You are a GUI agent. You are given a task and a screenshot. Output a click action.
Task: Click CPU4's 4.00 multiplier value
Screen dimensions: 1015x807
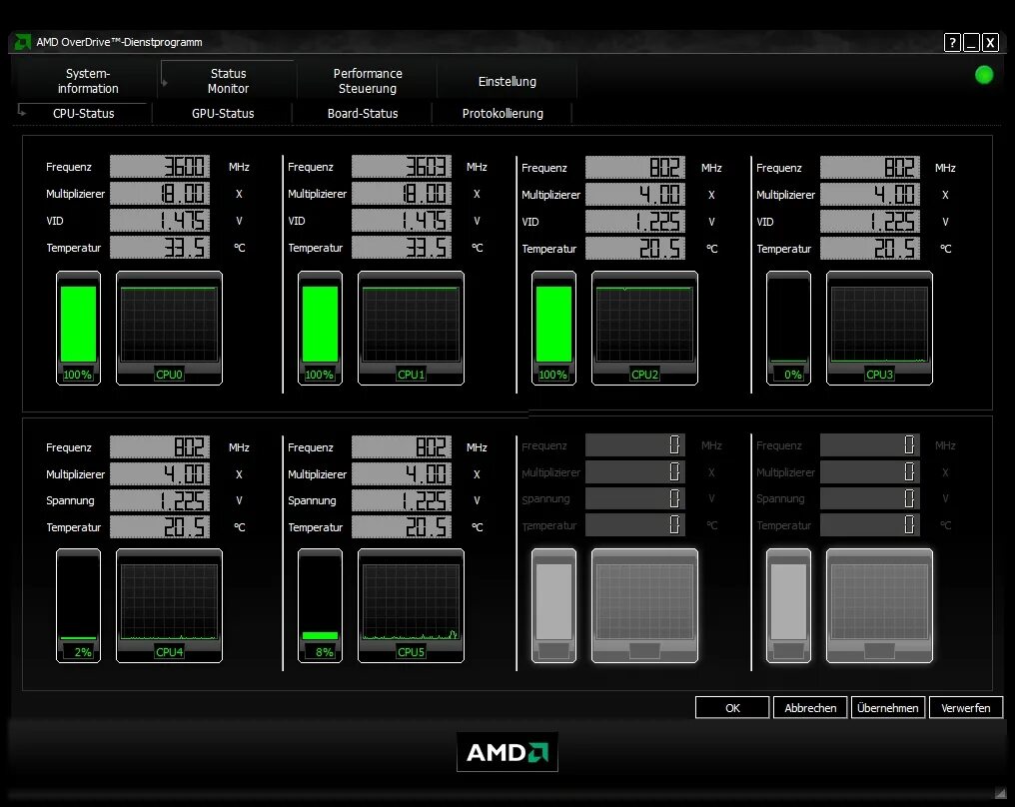pyautogui.click(x=160, y=473)
